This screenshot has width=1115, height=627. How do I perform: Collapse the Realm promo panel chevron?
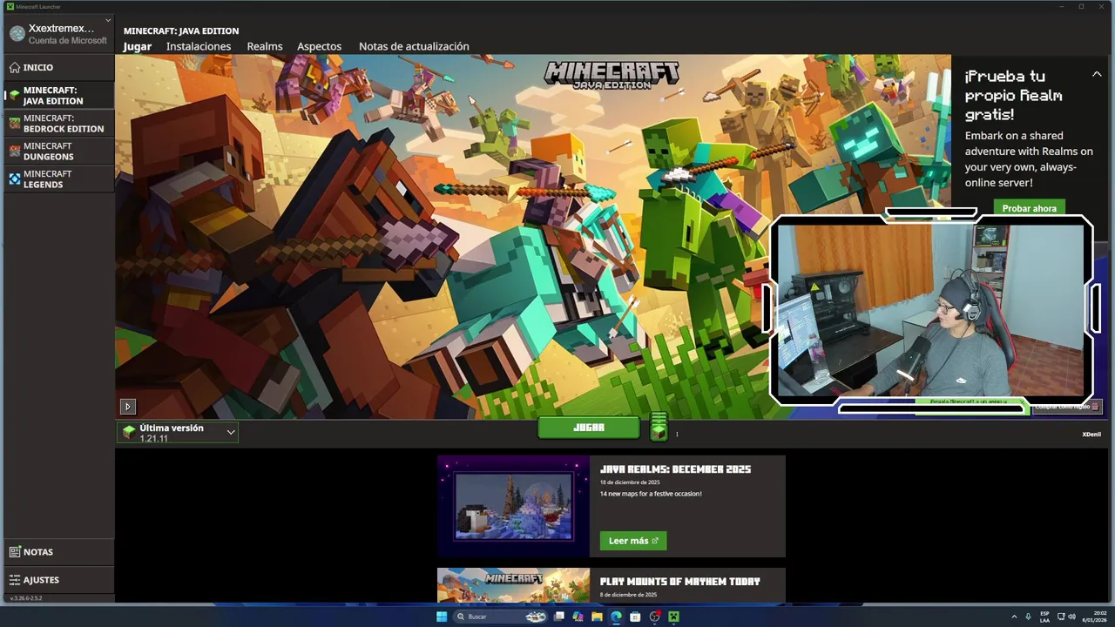tap(1097, 74)
